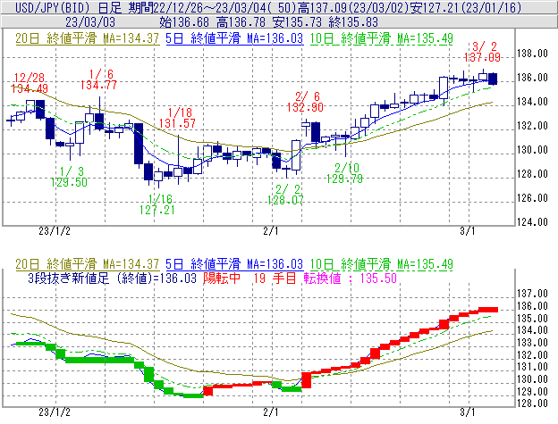Click the 136.00 price axis label in upper chart

click(532, 78)
